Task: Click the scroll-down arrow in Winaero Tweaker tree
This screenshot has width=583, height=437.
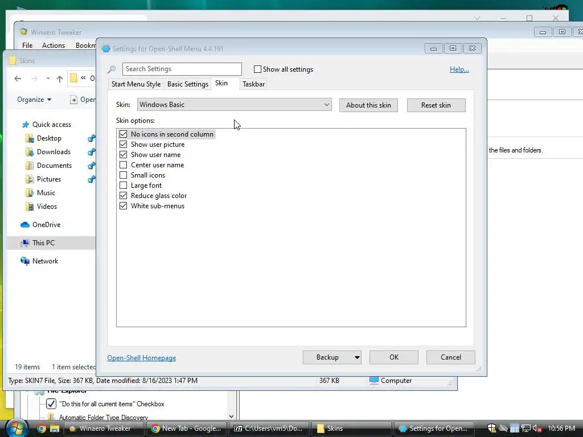Action: coord(231,417)
